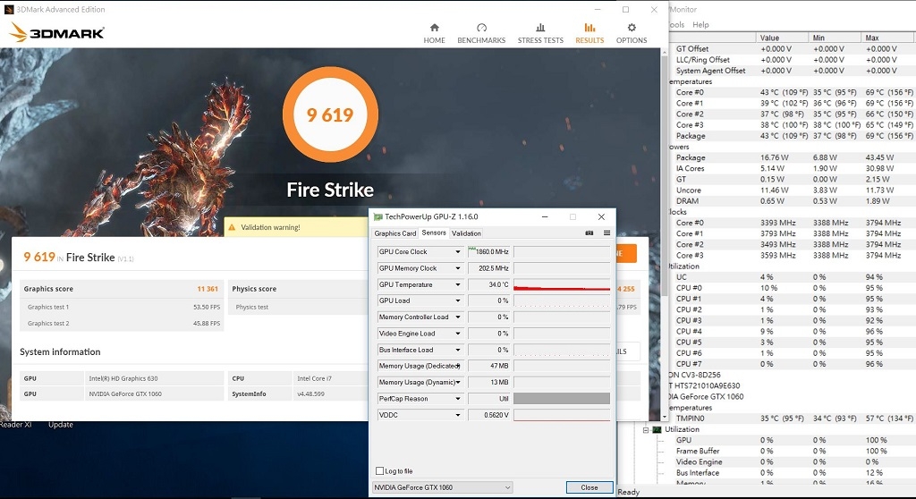The width and height of the screenshot is (916, 499).
Task: Open VDDC sensor dropdown
Action: click(x=458, y=416)
